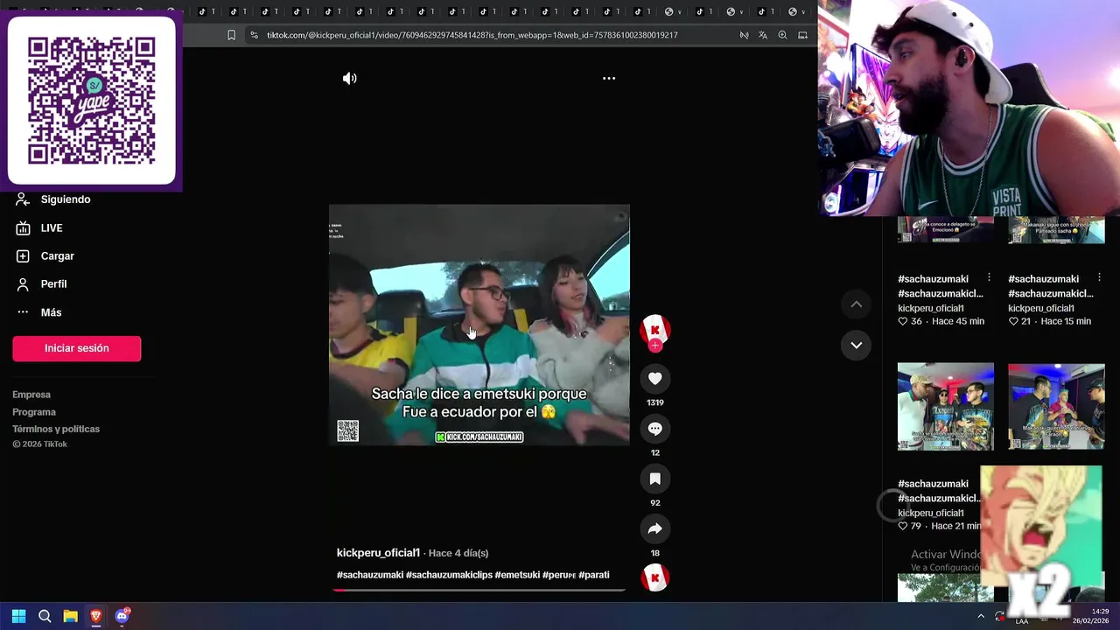
Task: Expand the Empresa footer section
Action: click(31, 395)
